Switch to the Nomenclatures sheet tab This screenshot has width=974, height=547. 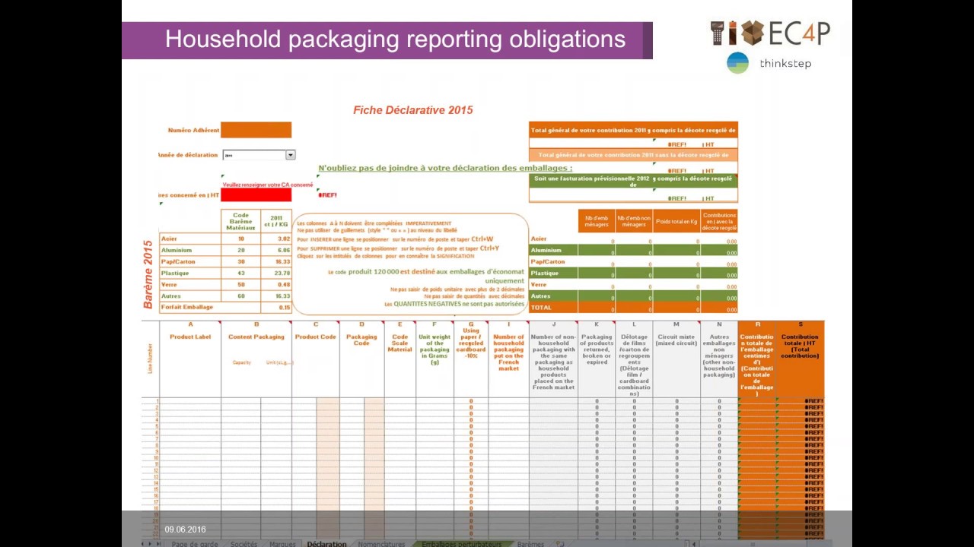coord(381,544)
